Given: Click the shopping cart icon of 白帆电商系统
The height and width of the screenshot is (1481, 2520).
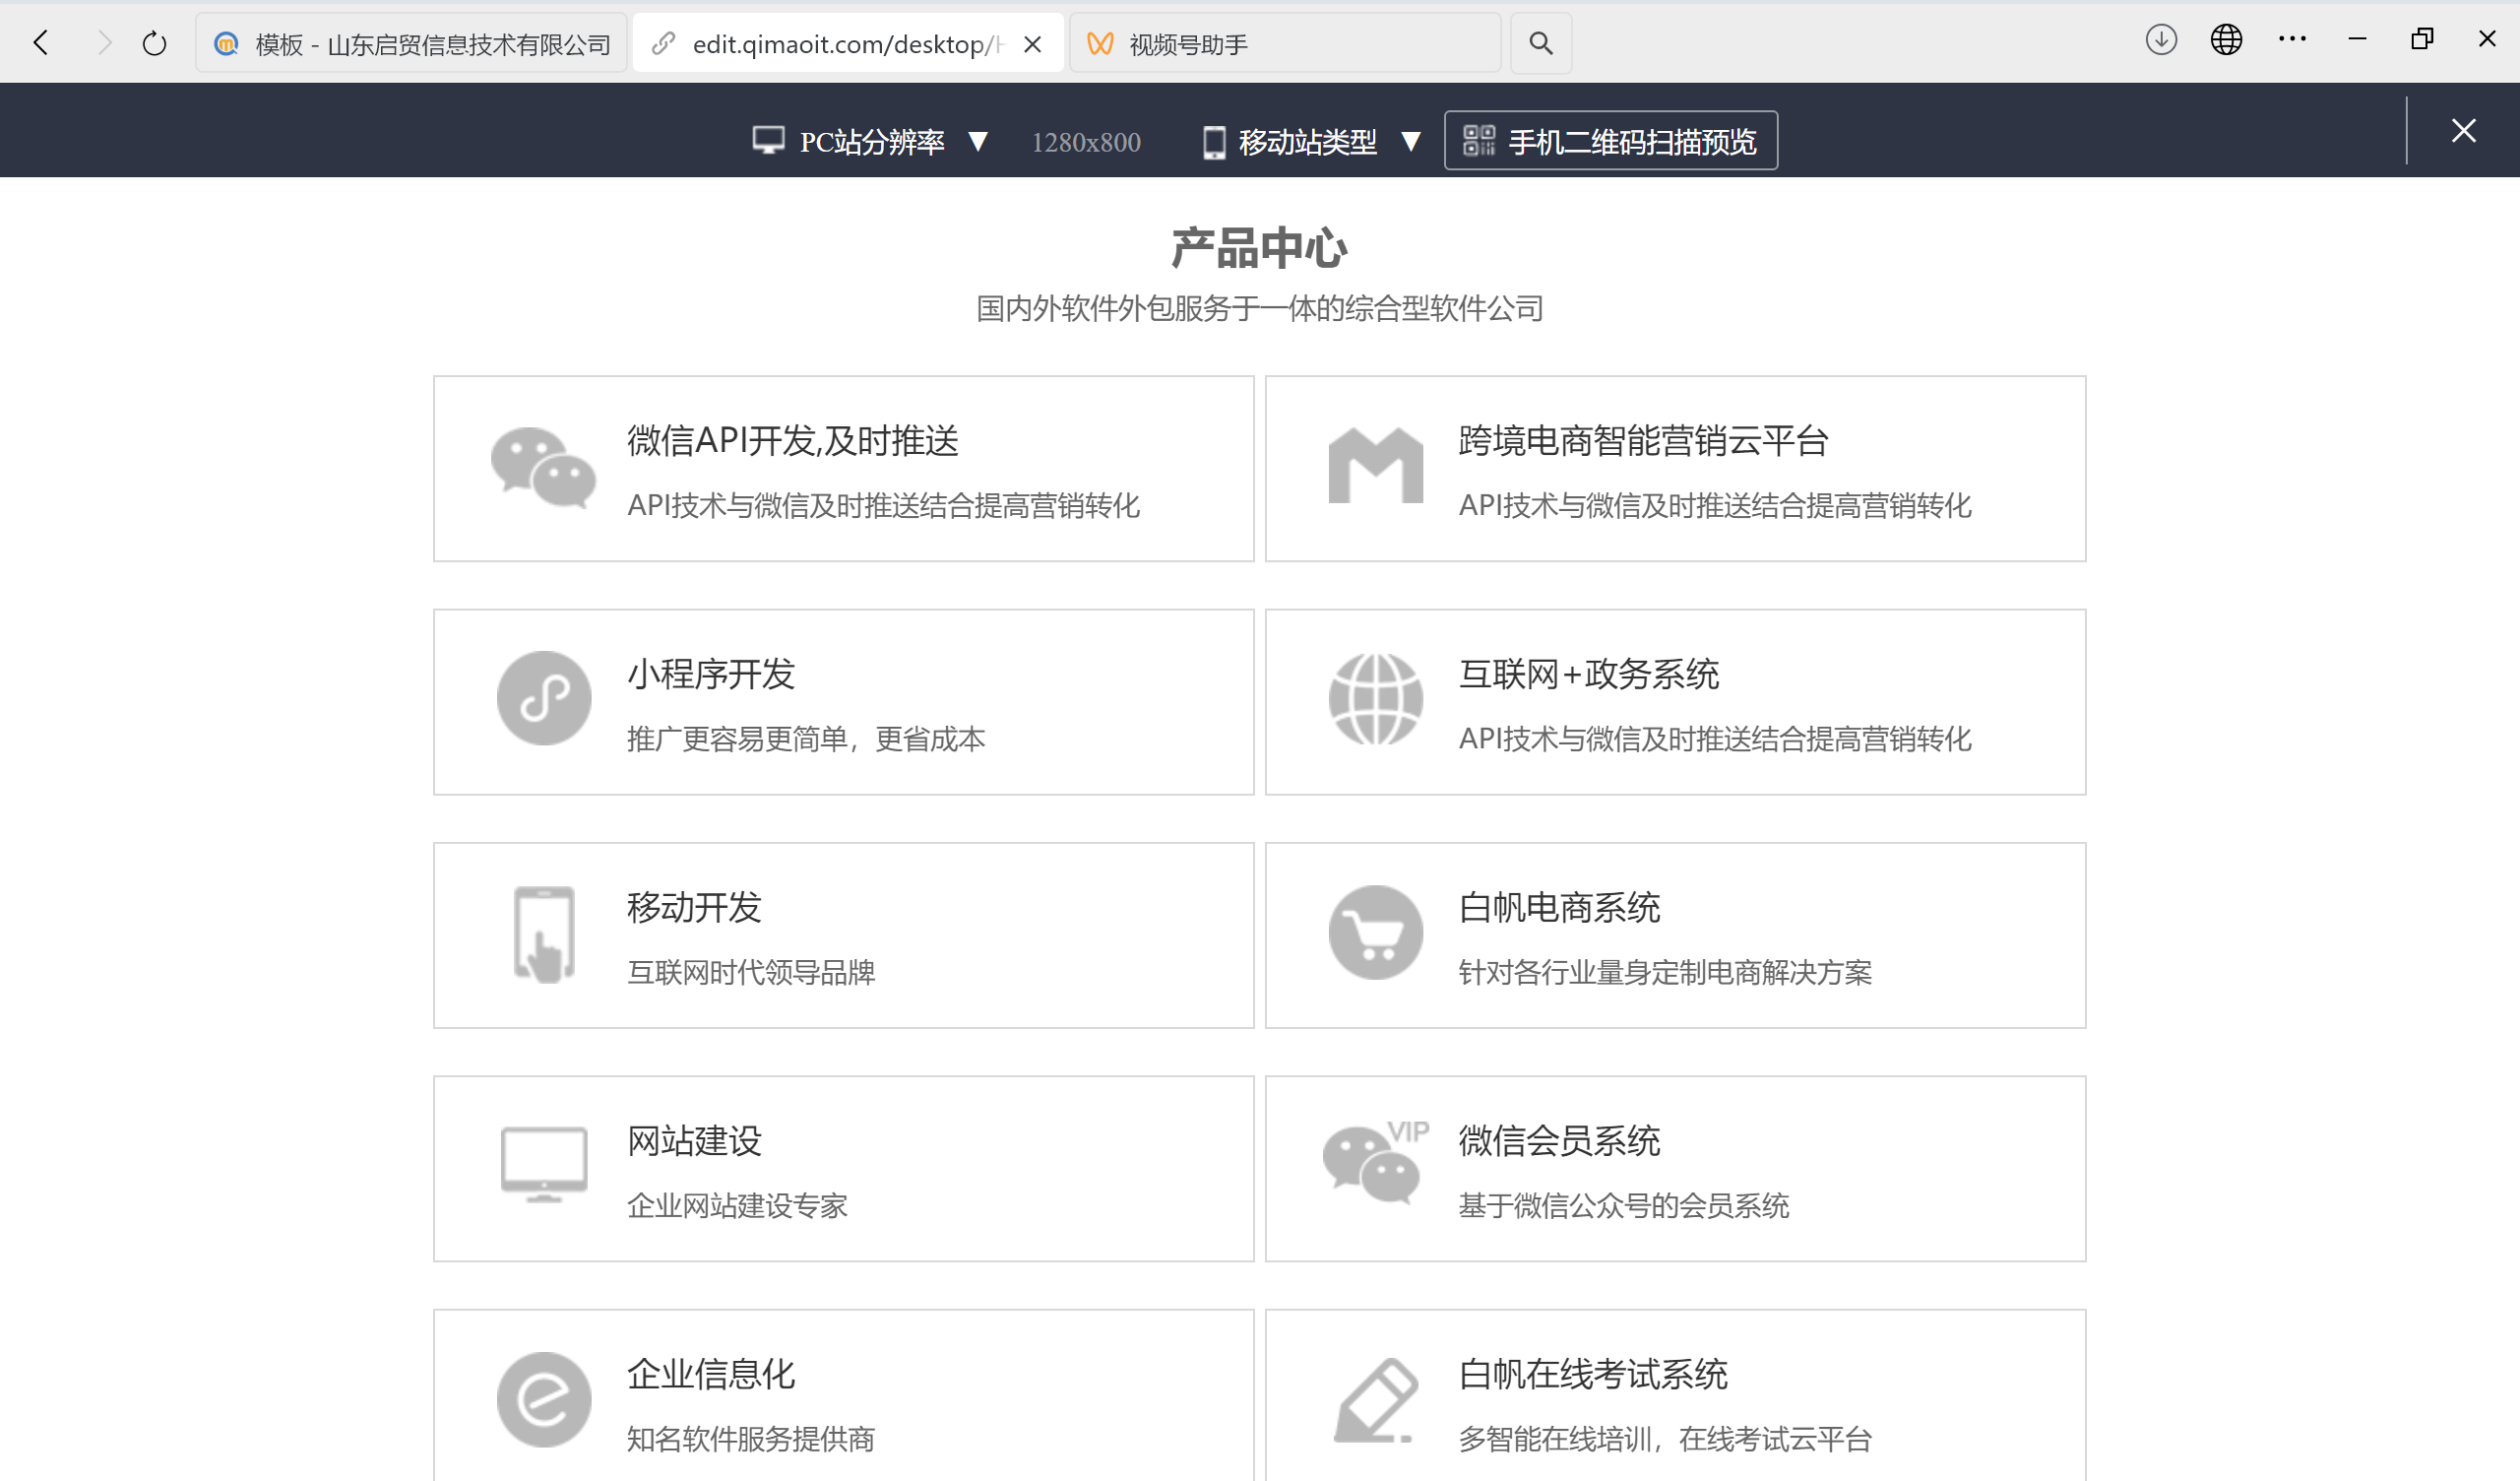Looking at the screenshot, I should pos(1376,933).
